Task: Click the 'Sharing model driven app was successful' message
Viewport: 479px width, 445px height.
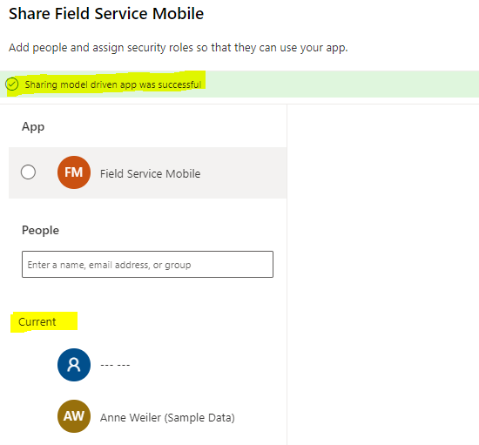Action: [x=113, y=84]
